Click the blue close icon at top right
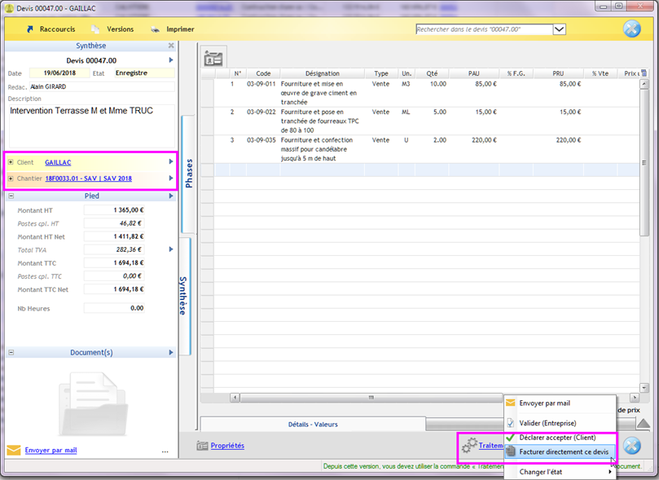Image resolution: width=659 pixels, height=480 pixels. 631,29
